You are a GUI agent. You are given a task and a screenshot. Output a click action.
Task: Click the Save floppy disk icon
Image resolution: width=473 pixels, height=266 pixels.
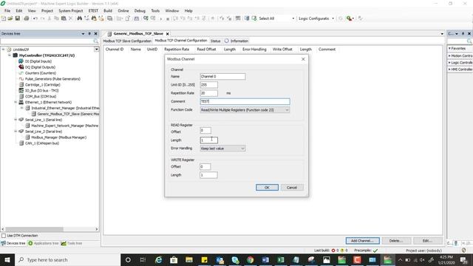coord(18,18)
